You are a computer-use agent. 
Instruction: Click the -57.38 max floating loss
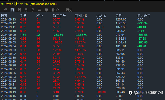(142, 39)
